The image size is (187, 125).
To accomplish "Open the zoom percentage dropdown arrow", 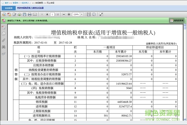I will [82, 15].
